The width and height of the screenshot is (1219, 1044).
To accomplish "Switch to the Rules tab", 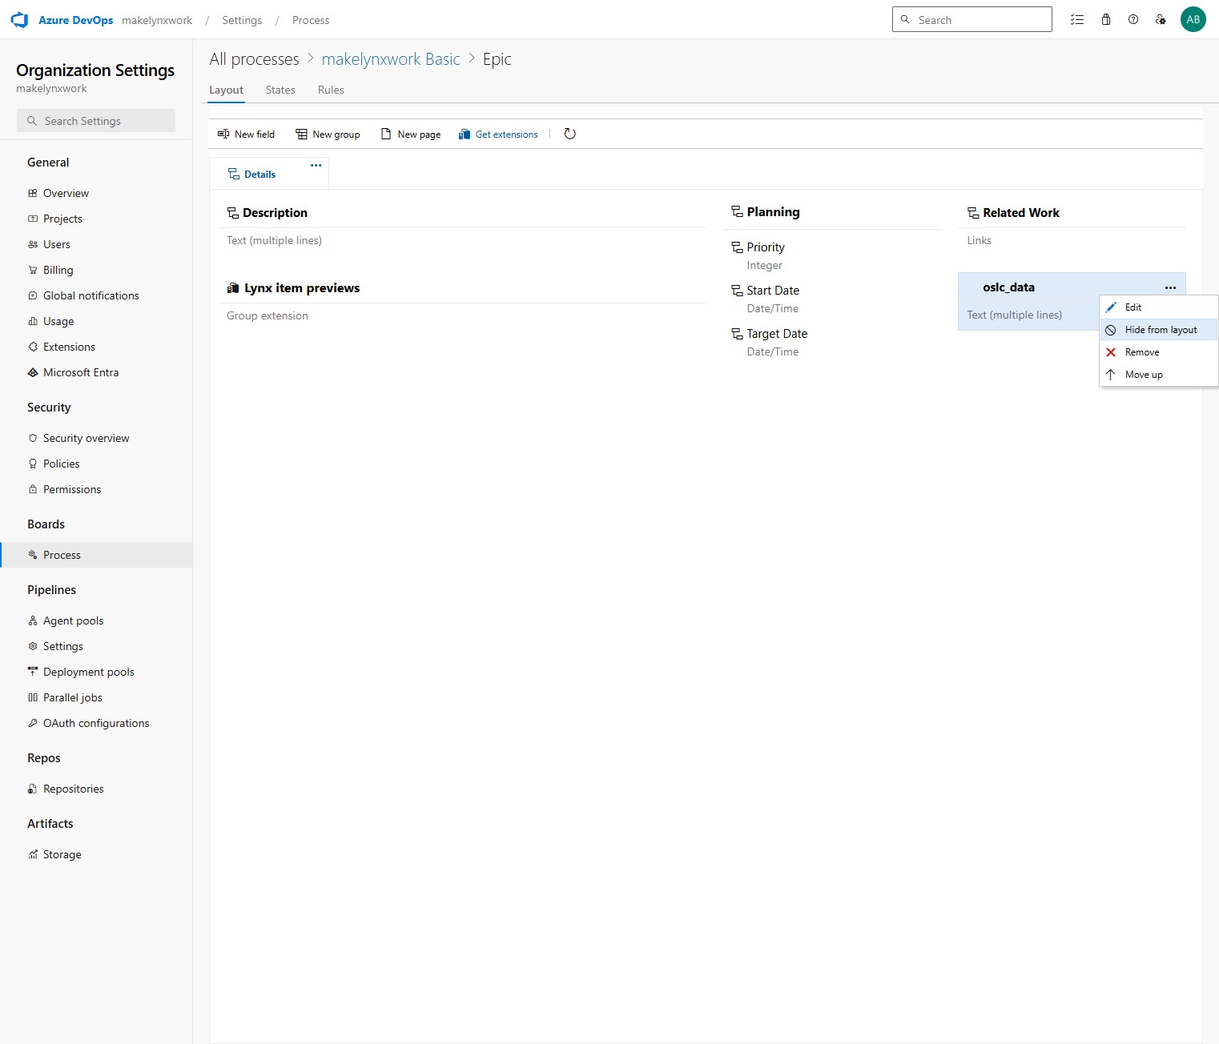I will [331, 90].
